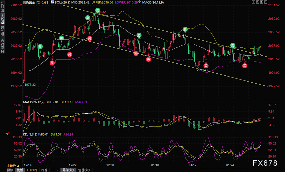The width and height of the screenshot is (285, 172).
Task: Select the K线图 side tab
Action: click(2, 19)
